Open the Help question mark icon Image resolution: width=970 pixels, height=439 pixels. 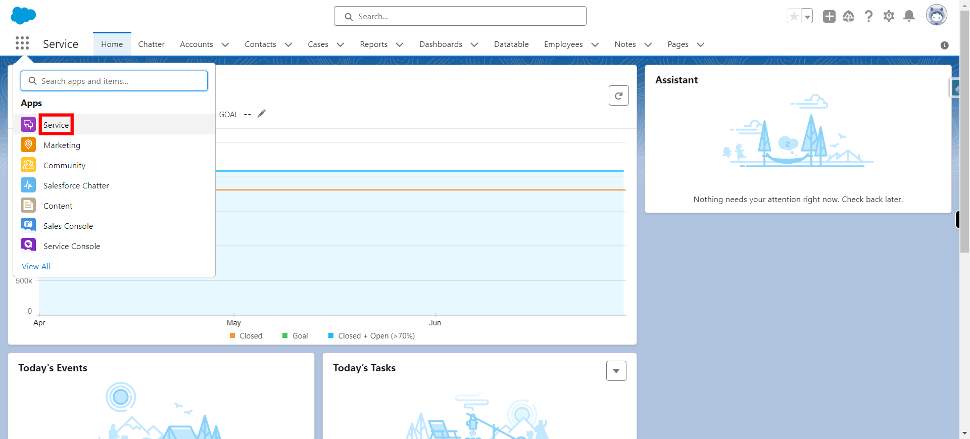pyautogui.click(x=868, y=16)
